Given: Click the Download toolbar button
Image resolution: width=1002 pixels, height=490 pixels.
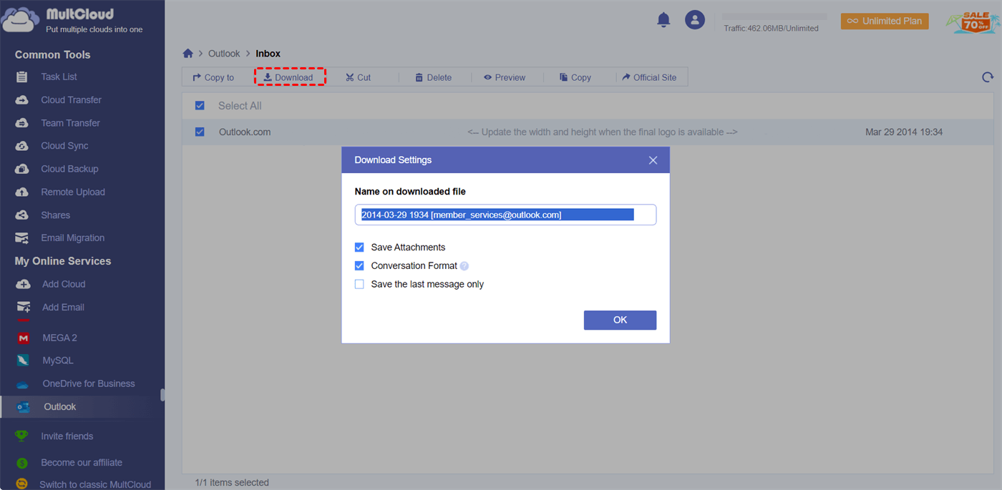Looking at the screenshot, I should coord(288,77).
